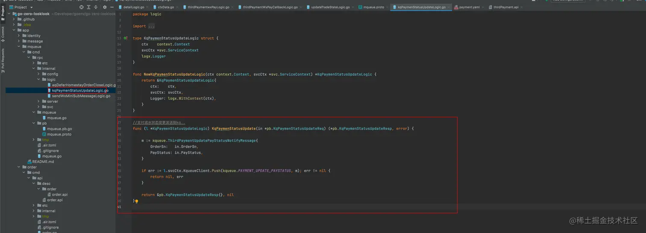Close the kqPaymenStatusUpdateLogic.go tab
Screen dimensions: 646x233
(x=449, y=7)
